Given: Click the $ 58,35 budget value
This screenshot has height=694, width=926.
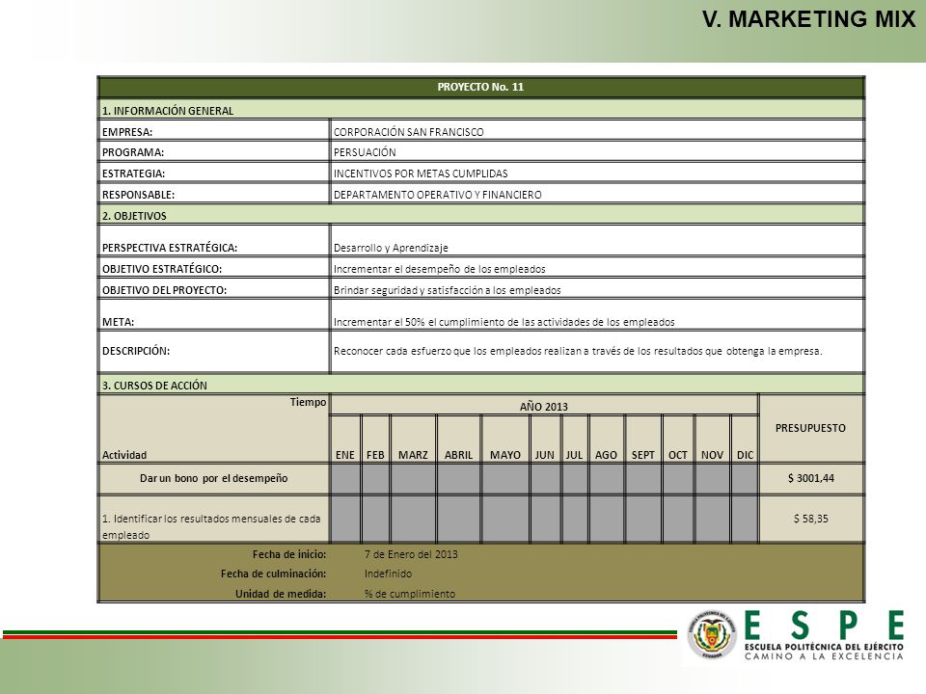Looking at the screenshot, I should coord(811,519).
